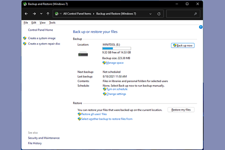The image size is (225, 150).
Task: Click the Restore my files button
Action: (181, 110)
